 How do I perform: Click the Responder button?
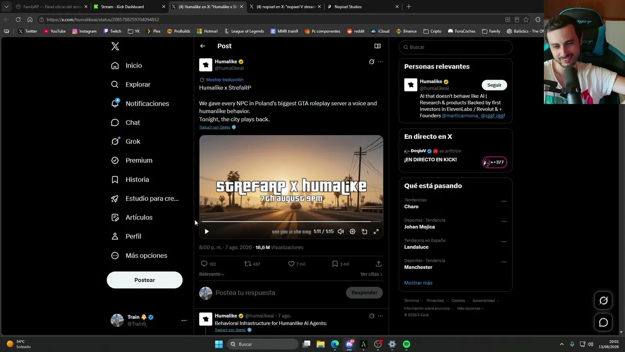(x=364, y=293)
